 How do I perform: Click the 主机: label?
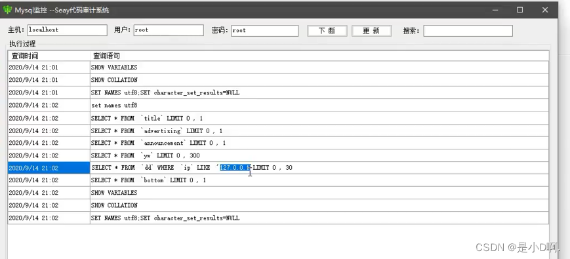[x=16, y=30]
